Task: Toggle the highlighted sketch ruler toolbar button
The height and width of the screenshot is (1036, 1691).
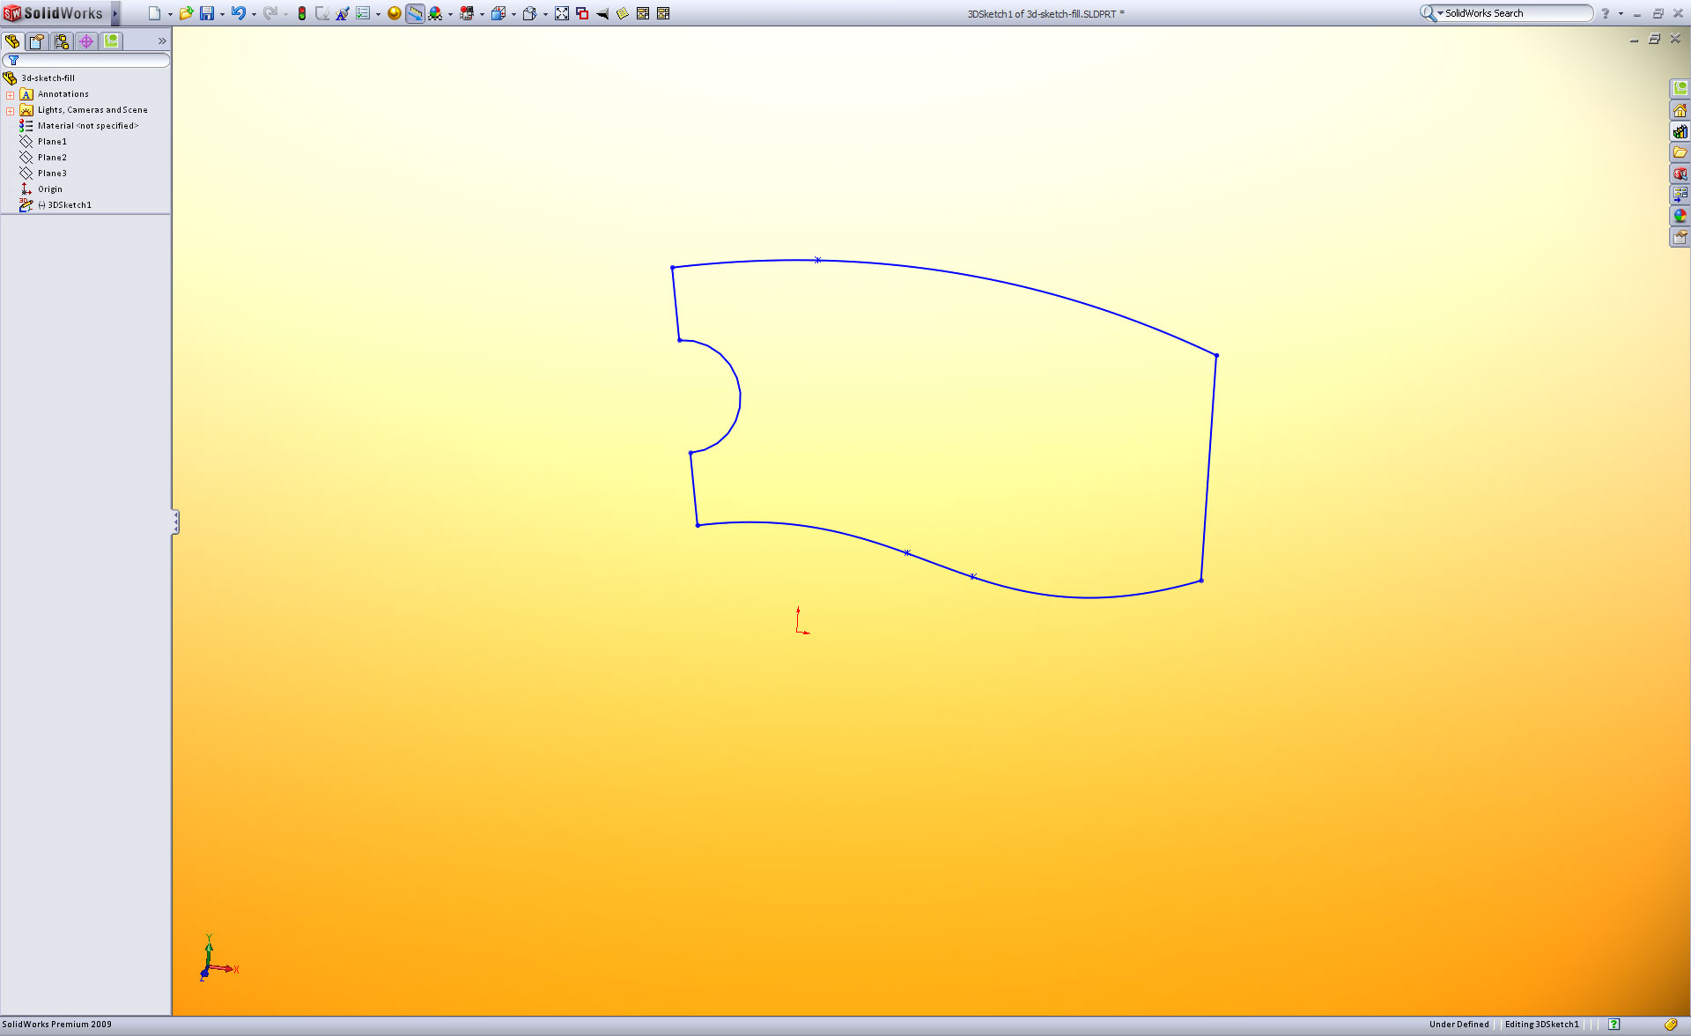Action: [x=415, y=13]
